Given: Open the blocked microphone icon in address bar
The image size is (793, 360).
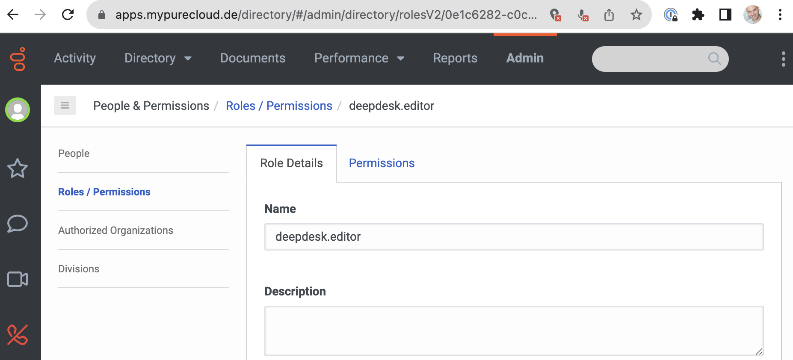Looking at the screenshot, I should tap(583, 15).
